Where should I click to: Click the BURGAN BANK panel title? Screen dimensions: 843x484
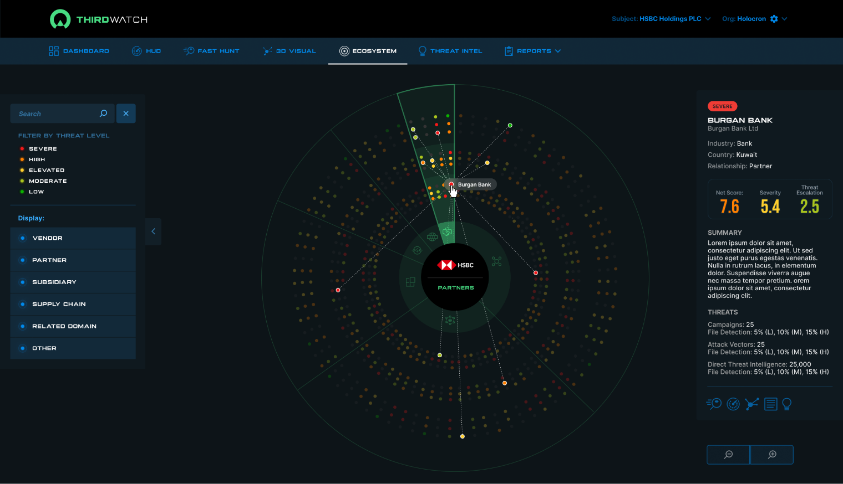click(x=740, y=120)
